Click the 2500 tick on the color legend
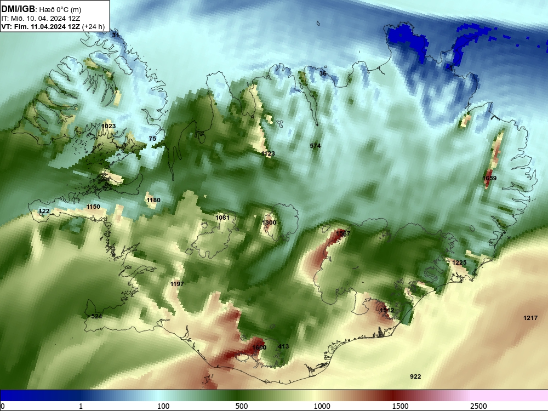This screenshot has height=411, width=548. (x=478, y=406)
